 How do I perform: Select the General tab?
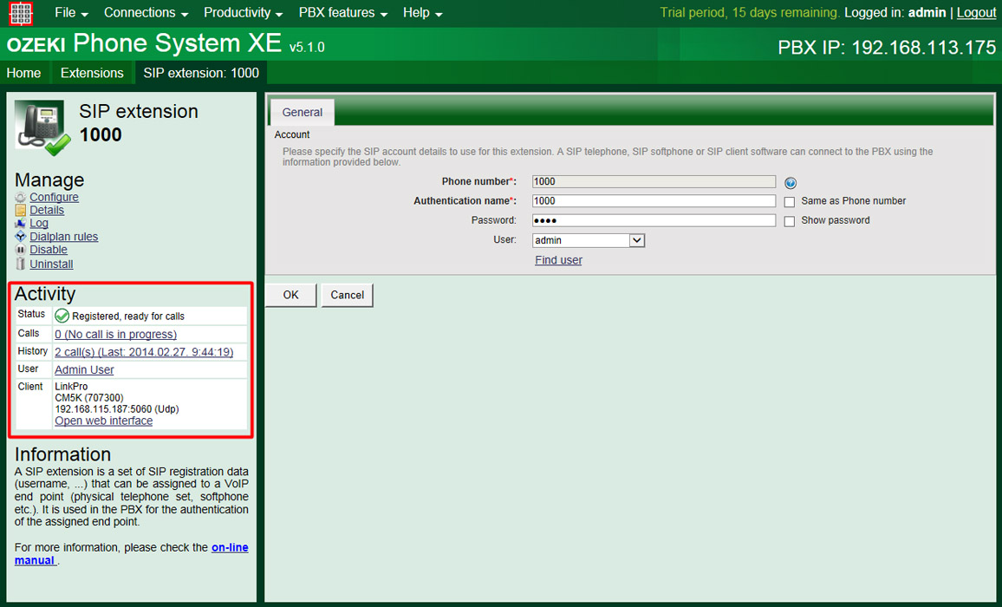click(x=302, y=112)
